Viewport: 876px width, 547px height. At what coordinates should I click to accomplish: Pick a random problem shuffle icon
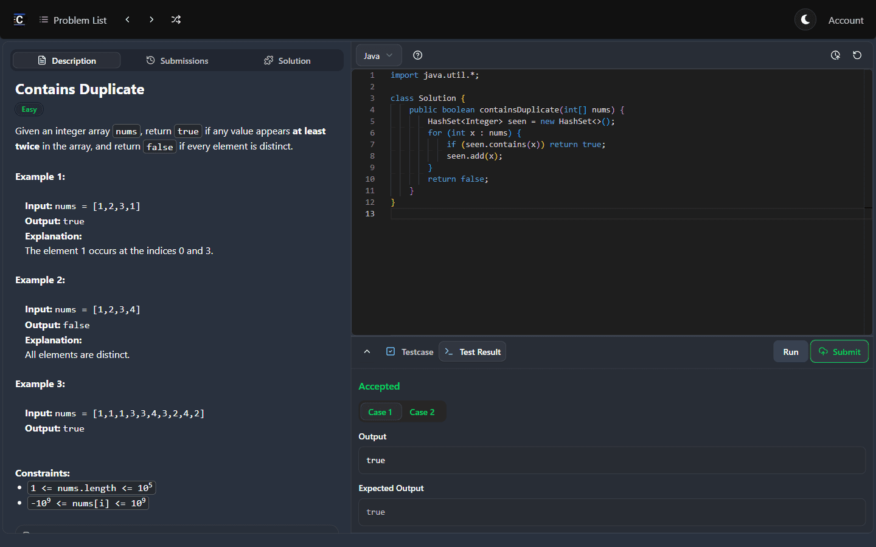pyautogui.click(x=176, y=19)
